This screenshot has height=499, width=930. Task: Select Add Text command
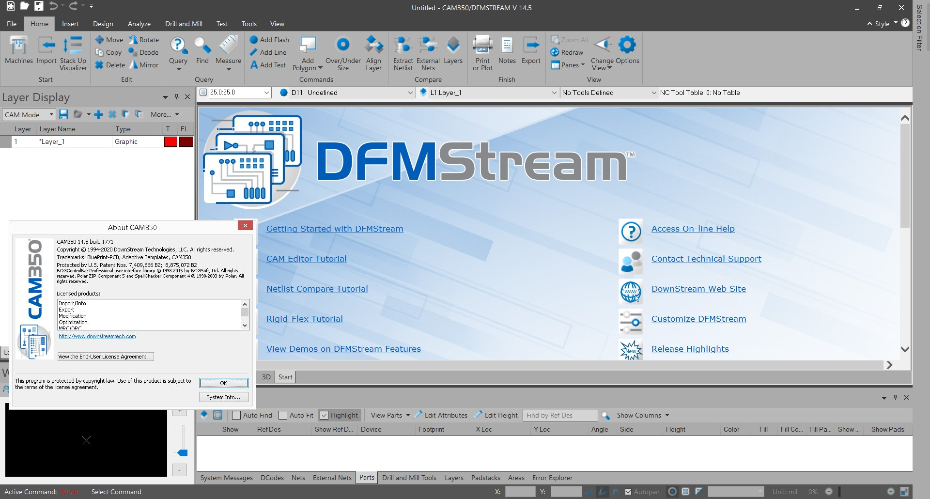pyautogui.click(x=268, y=65)
